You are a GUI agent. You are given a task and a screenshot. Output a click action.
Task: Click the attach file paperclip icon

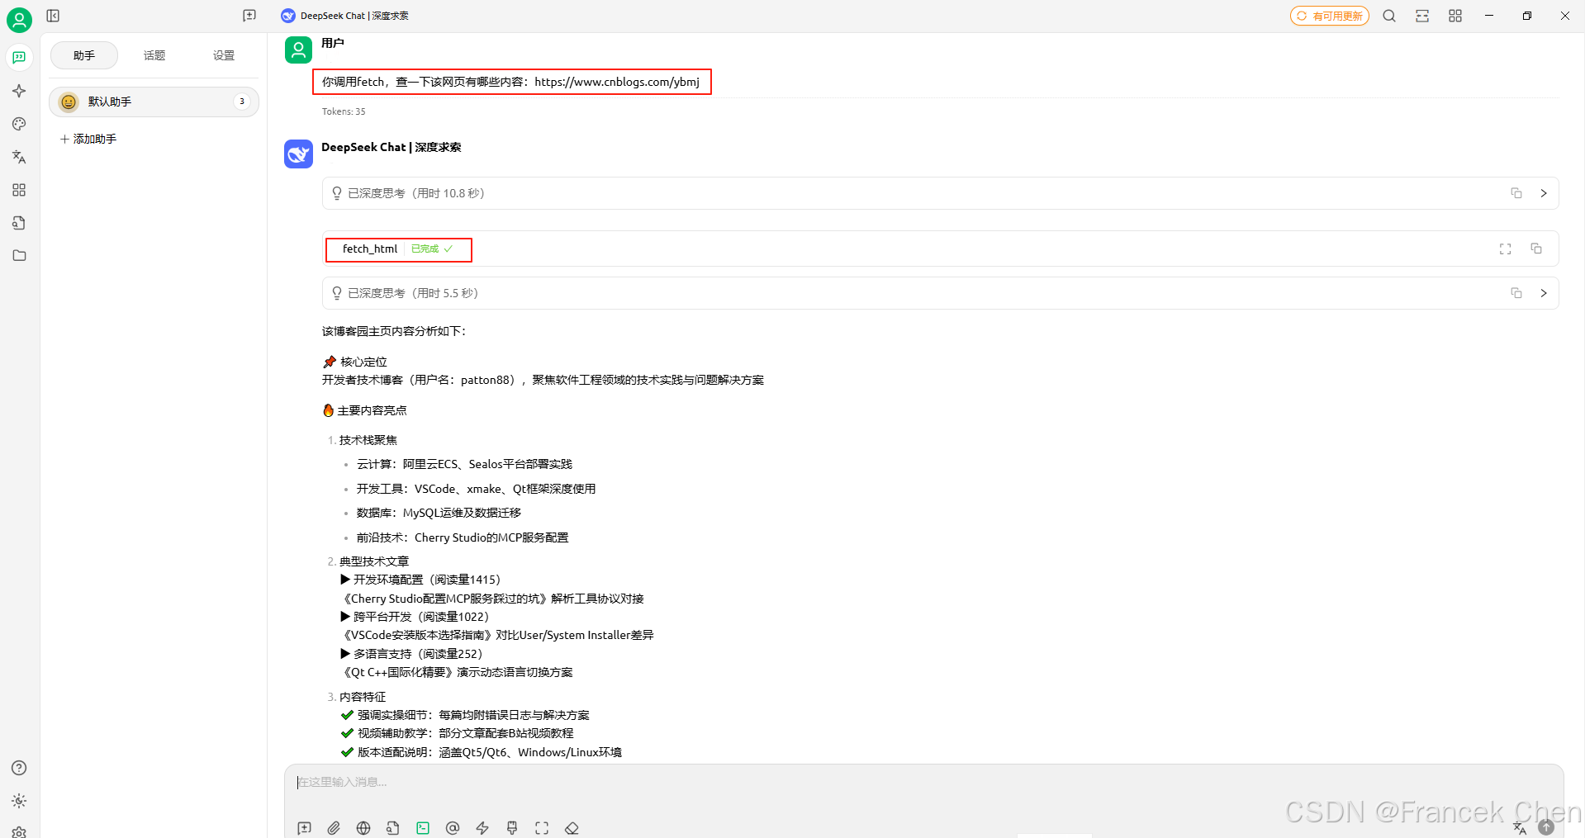[x=334, y=828]
